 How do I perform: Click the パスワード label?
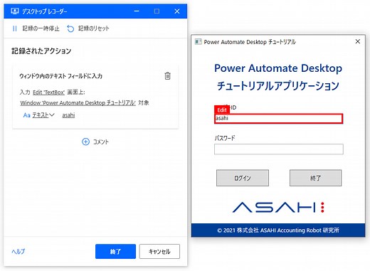coord(225,138)
